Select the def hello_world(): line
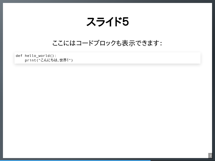The image size is (215, 161). (35, 56)
